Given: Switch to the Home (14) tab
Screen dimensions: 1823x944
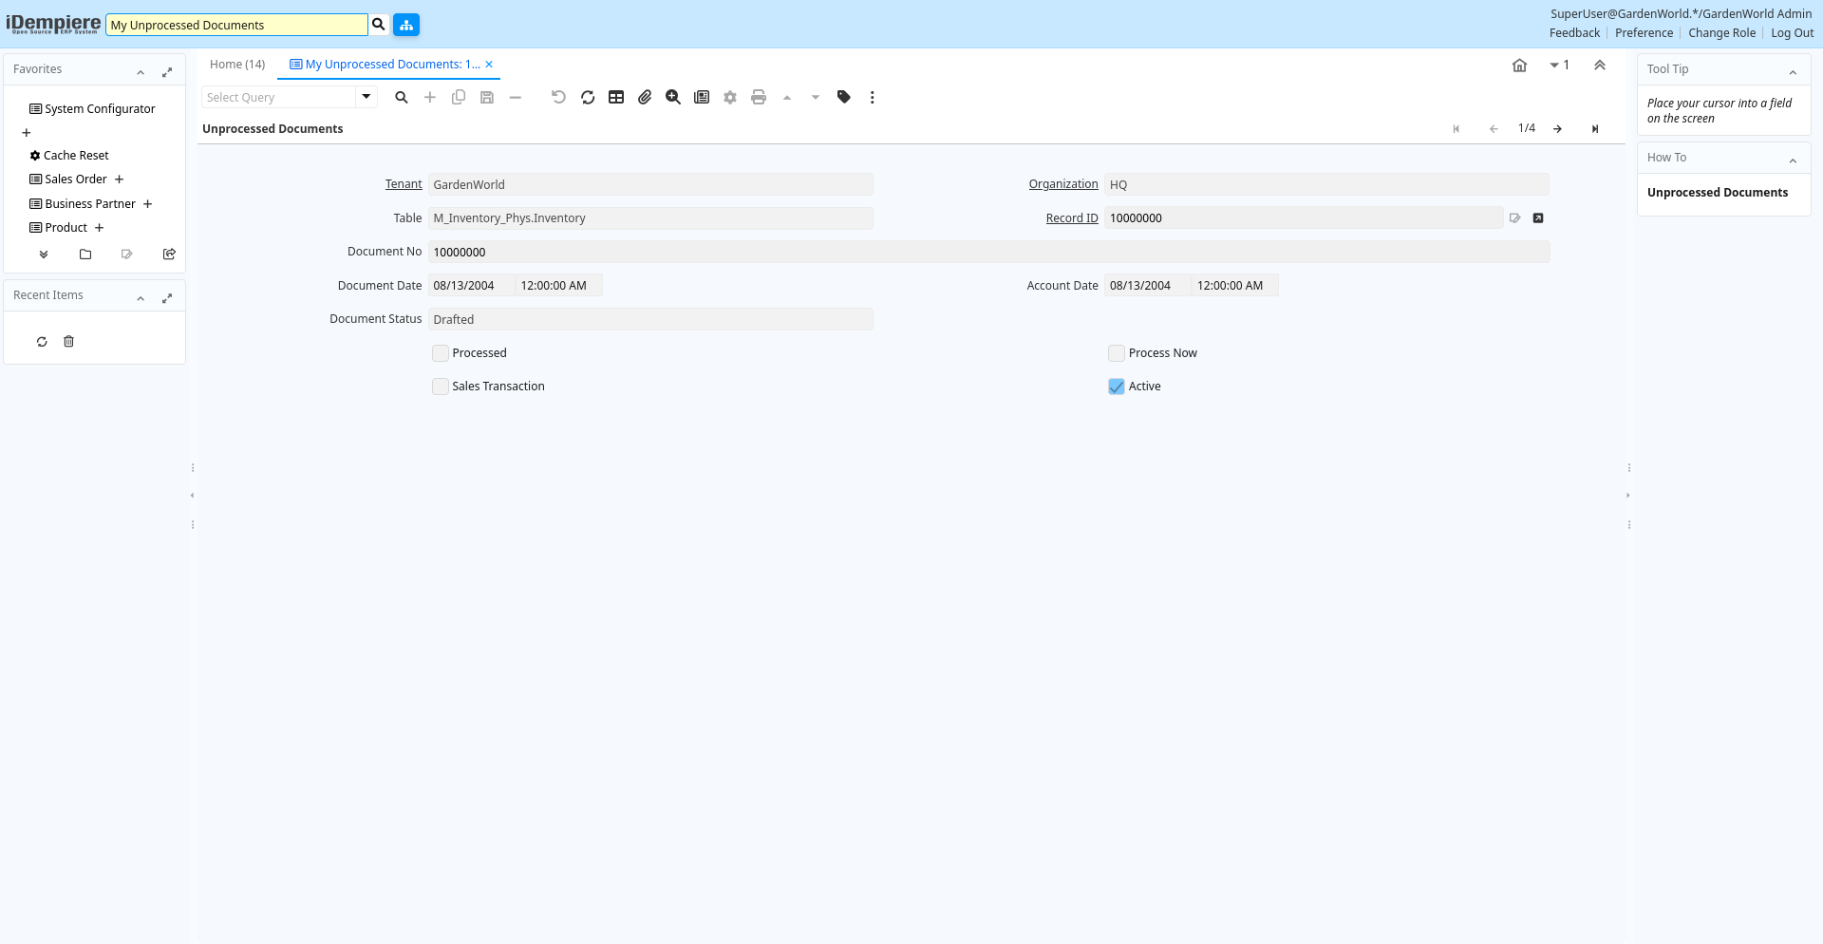Looking at the screenshot, I should [237, 65].
